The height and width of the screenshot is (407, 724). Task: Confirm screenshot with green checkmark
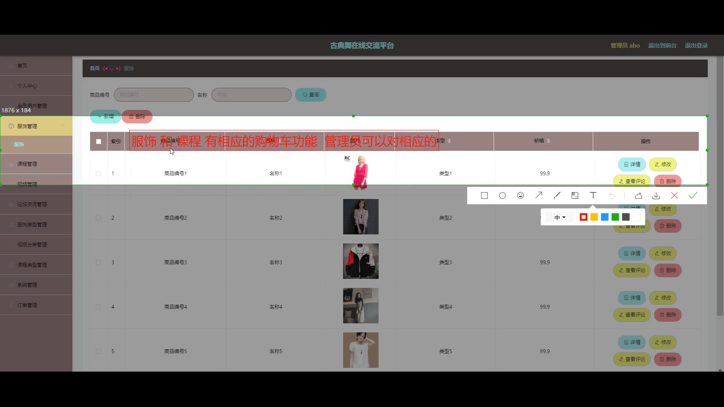693,196
